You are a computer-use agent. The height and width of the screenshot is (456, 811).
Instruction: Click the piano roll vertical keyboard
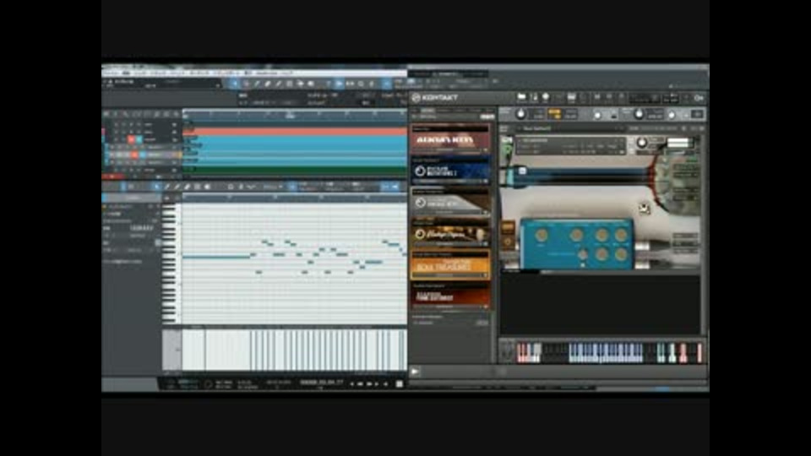tap(171, 263)
